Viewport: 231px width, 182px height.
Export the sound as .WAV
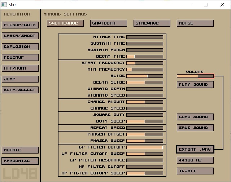coord(195,149)
